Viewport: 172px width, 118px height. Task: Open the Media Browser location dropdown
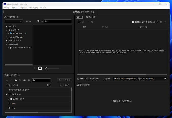[x=14, y=21]
